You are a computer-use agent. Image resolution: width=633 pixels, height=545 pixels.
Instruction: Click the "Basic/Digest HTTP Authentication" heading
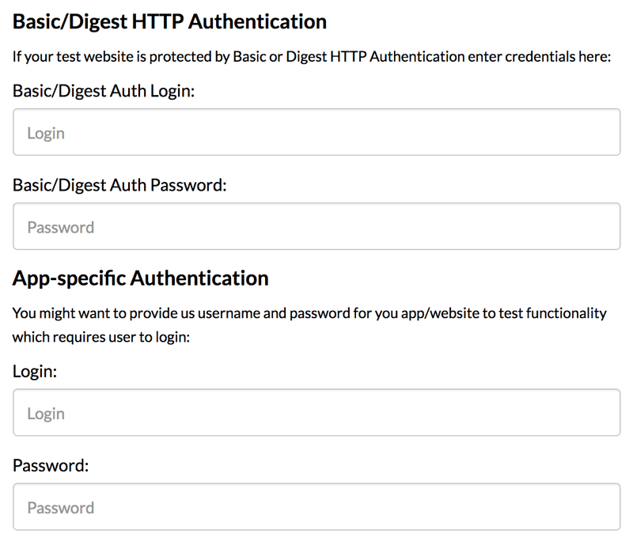[169, 21]
